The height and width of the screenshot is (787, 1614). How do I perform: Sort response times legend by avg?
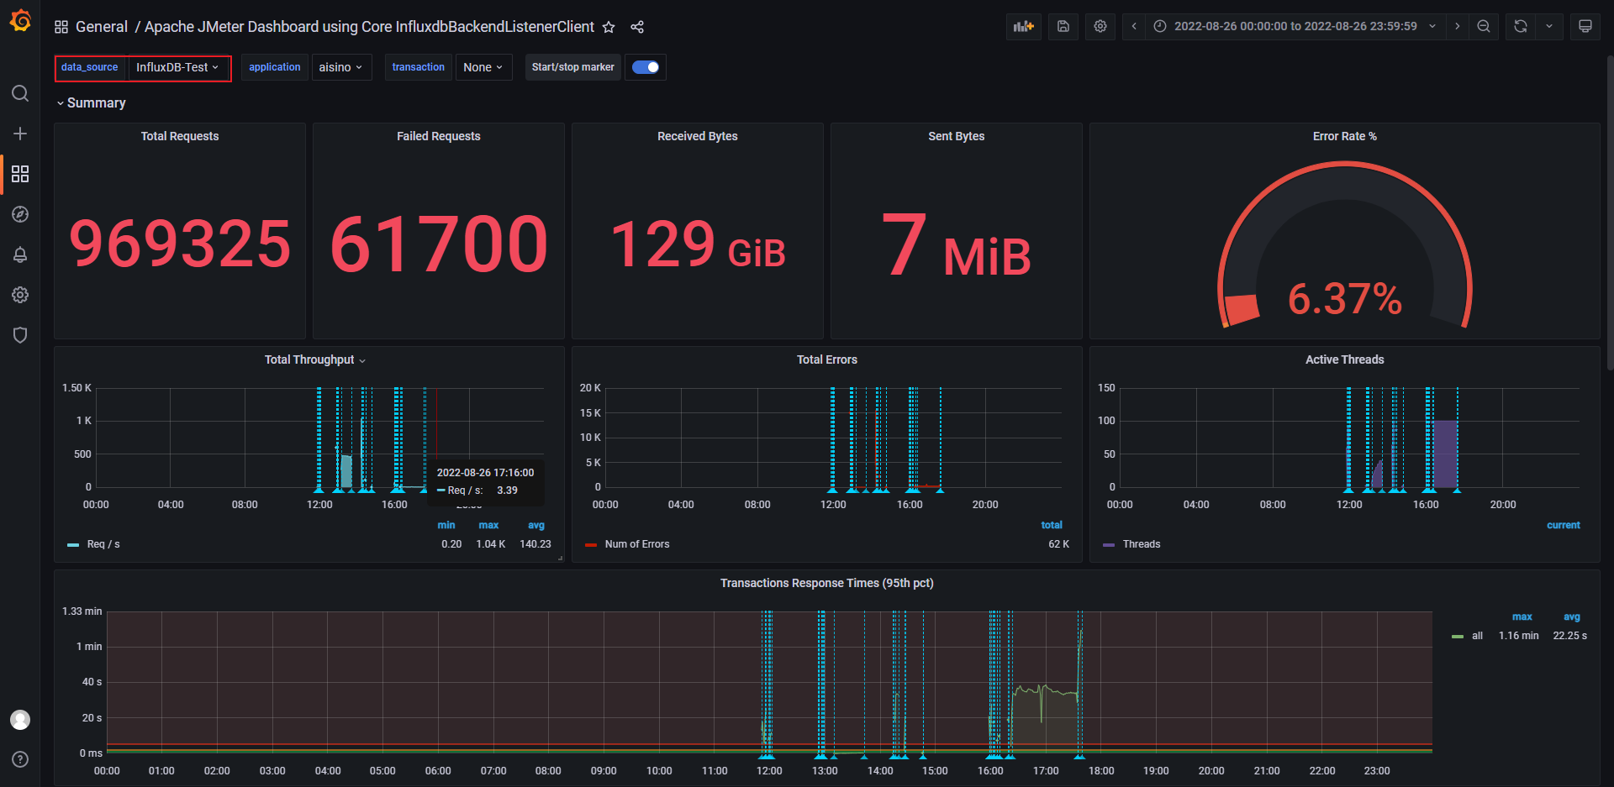[1572, 616]
